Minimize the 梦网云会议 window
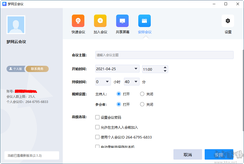244x164 pixels. [x=214, y=4]
